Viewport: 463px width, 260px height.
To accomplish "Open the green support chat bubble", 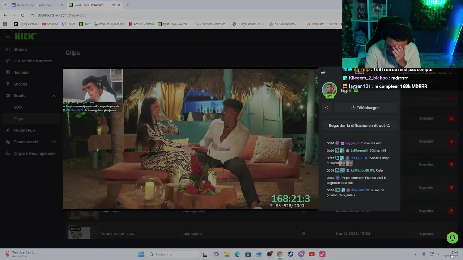I will click(452, 238).
